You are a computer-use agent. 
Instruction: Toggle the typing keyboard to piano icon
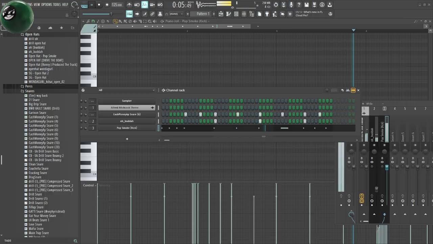[129, 14]
